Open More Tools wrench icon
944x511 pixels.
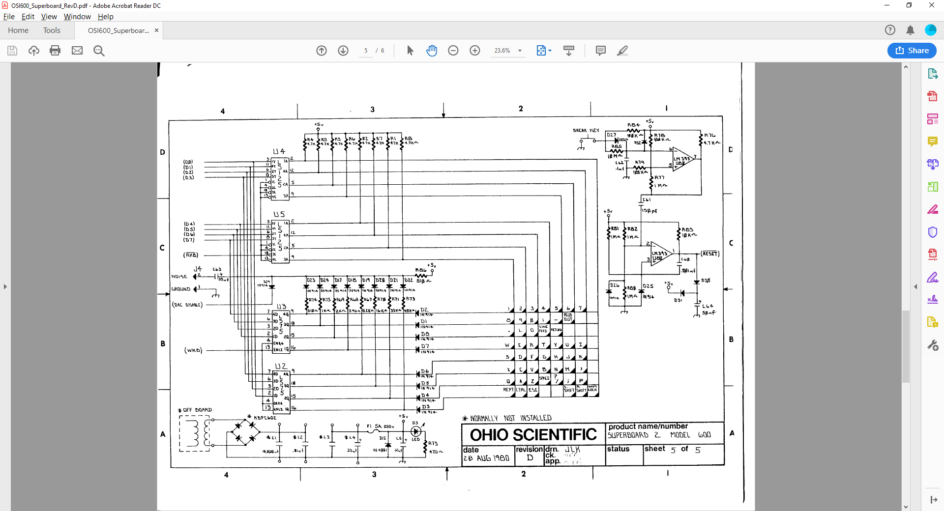click(933, 345)
